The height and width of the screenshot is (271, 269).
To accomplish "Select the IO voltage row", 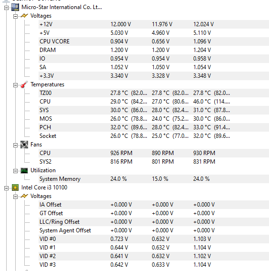I will (x=154, y=59).
